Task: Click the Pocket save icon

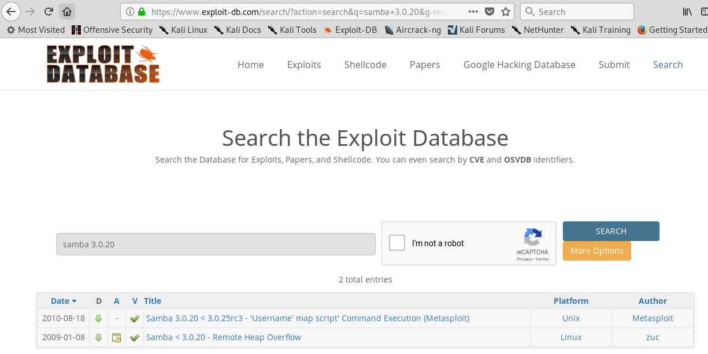Action: coord(490,12)
